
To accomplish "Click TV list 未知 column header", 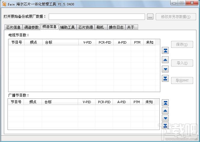I will (149, 42).
